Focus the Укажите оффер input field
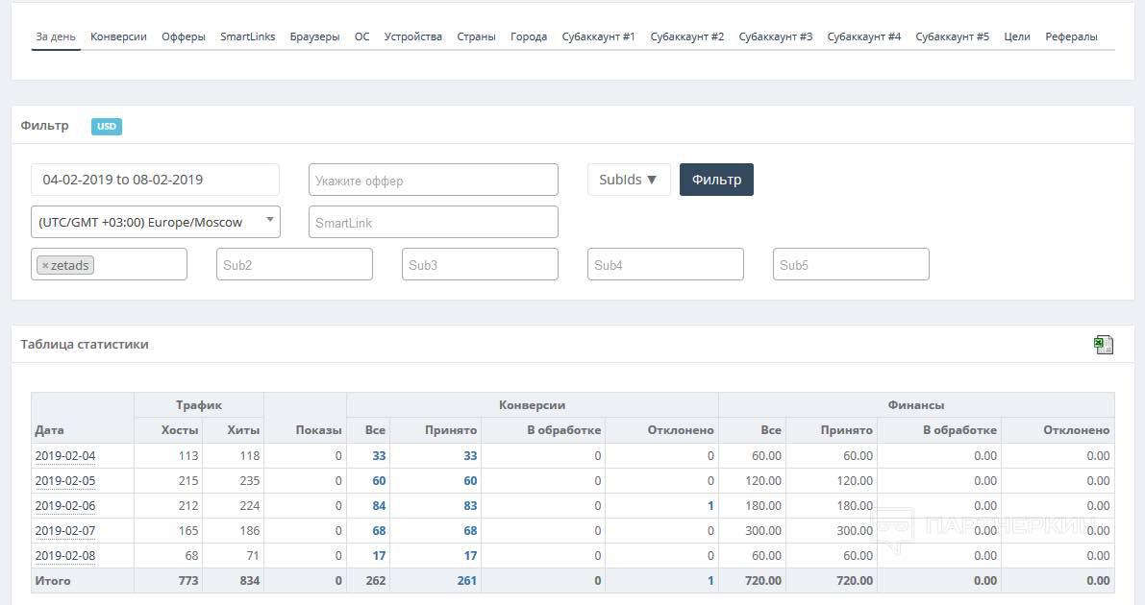1145x605 pixels. click(433, 180)
